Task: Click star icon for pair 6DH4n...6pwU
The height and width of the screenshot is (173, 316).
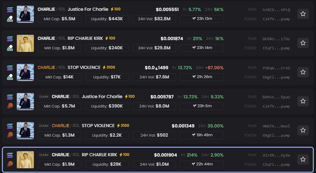Action: [x=303, y=101]
